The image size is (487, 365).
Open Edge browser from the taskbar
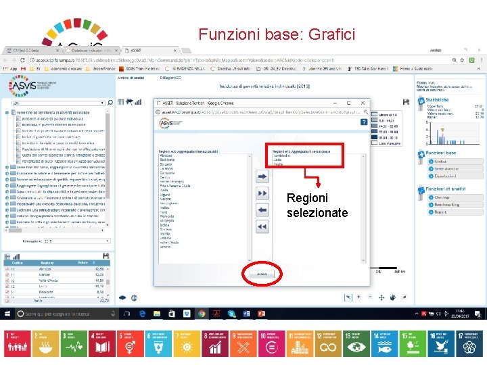142,314
